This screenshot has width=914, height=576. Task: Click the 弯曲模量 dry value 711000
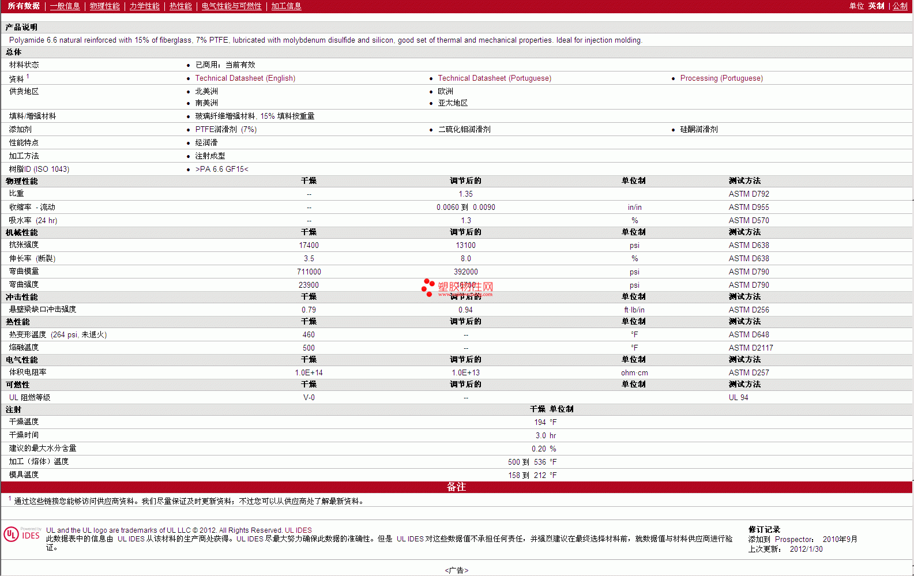pos(309,272)
